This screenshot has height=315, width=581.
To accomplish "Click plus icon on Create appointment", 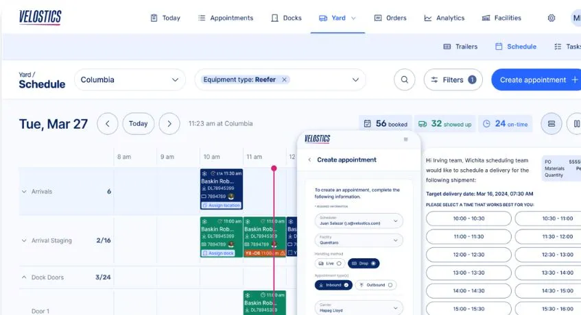I will [x=575, y=79].
